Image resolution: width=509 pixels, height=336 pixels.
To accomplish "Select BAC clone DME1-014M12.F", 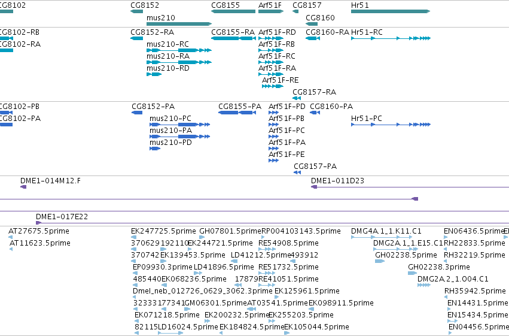I will (x=50, y=181).
